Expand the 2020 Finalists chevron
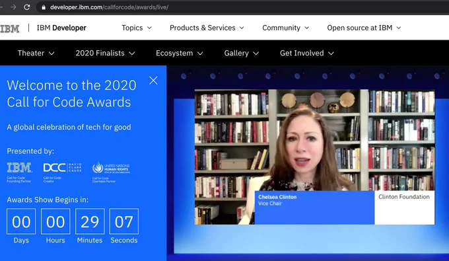The width and height of the screenshot is (449, 261). click(131, 54)
